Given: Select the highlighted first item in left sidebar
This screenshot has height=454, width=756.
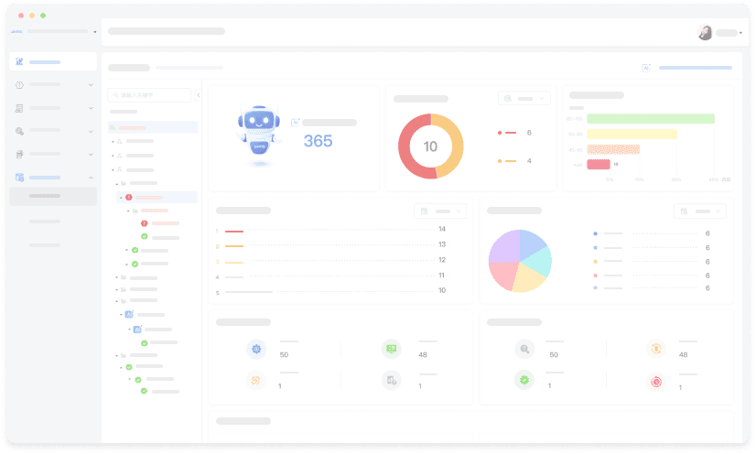Looking at the screenshot, I should [53, 62].
